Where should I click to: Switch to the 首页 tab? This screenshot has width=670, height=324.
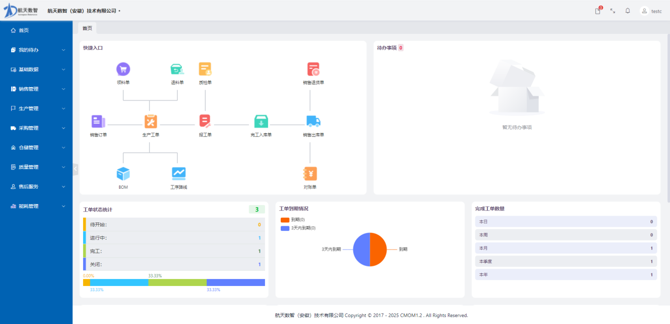tap(87, 28)
